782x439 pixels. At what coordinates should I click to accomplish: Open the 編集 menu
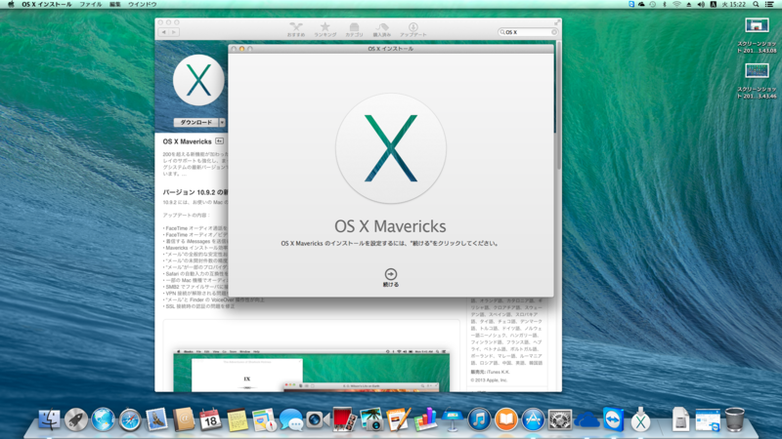(x=114, y=4)
